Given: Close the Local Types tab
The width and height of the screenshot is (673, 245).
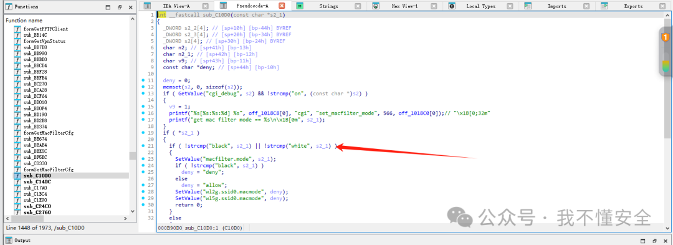Looking at the screenshot, I should pyautogui.click(x=510, y=6).
